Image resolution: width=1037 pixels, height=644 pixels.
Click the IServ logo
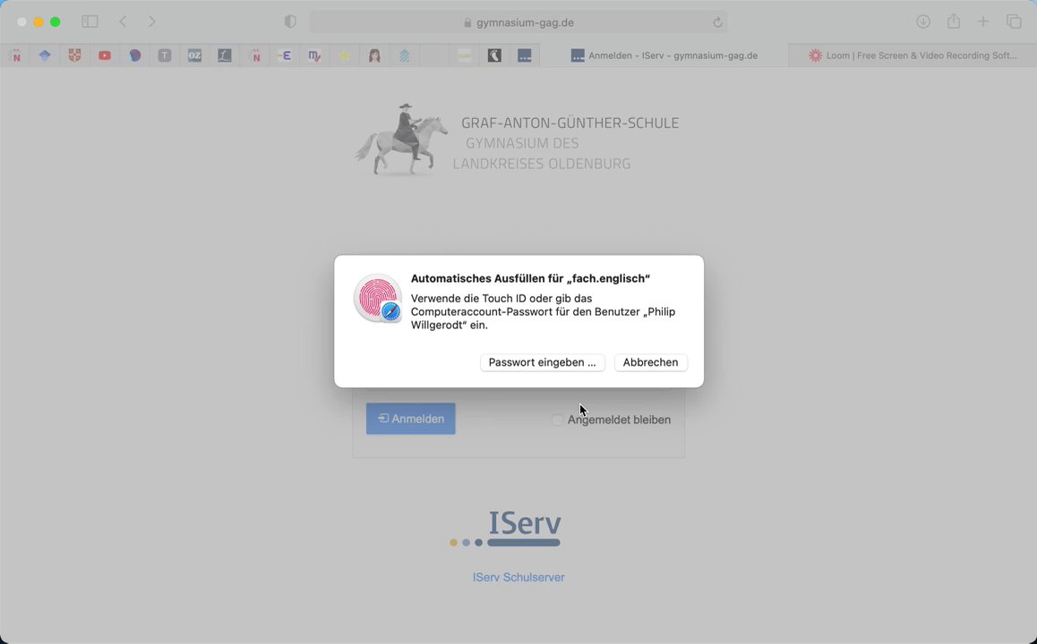505,529
